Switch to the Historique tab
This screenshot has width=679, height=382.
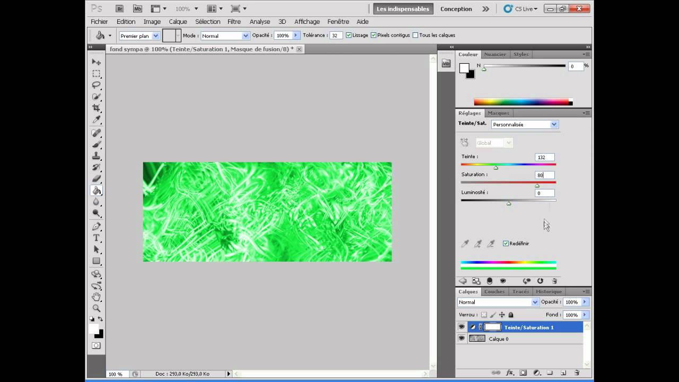point(549,292)
